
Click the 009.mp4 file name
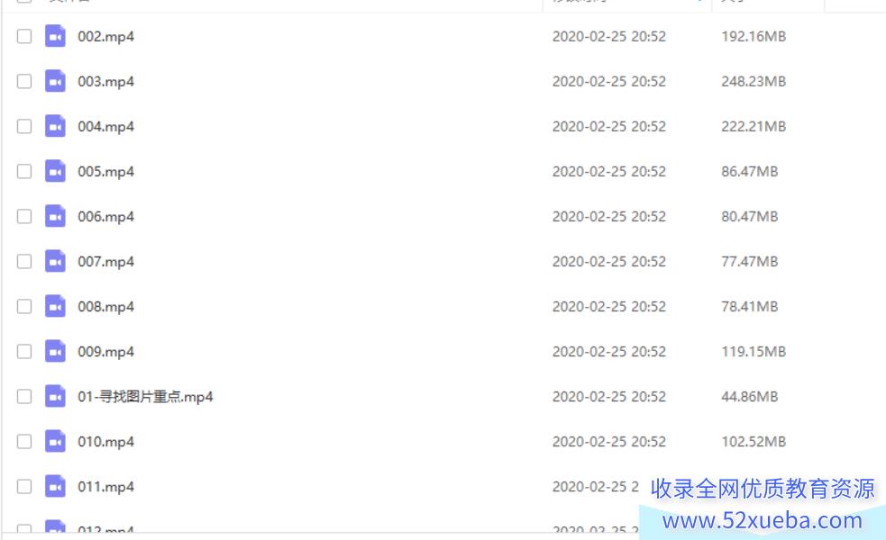(x=106, y=352)
